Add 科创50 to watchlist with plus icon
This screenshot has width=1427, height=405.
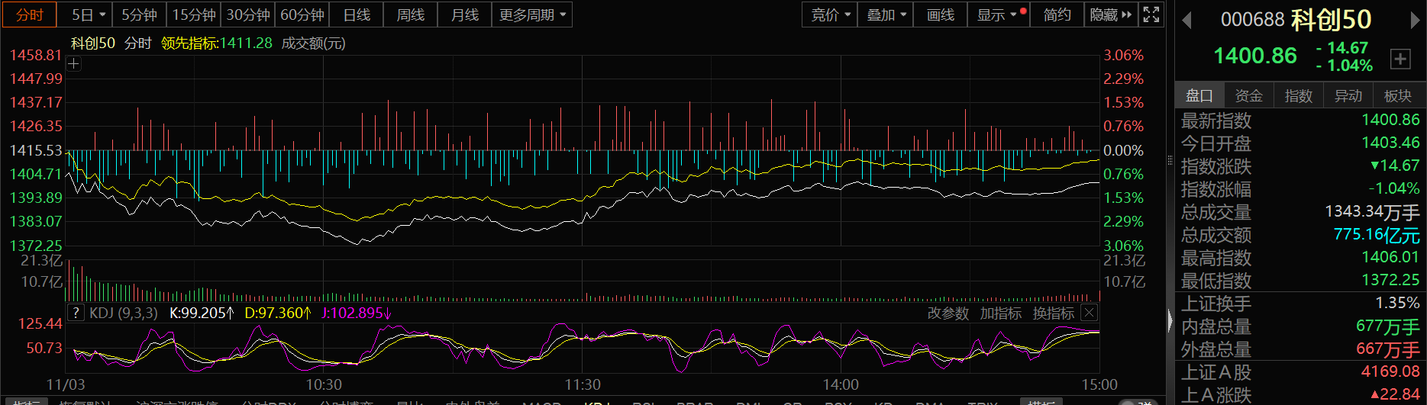[1400, 59]
